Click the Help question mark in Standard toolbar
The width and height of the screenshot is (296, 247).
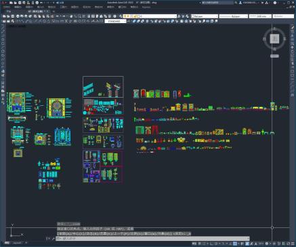[115, 16]
